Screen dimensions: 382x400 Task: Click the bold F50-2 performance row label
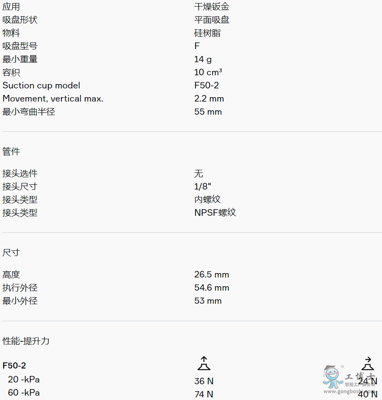(14, 366)
